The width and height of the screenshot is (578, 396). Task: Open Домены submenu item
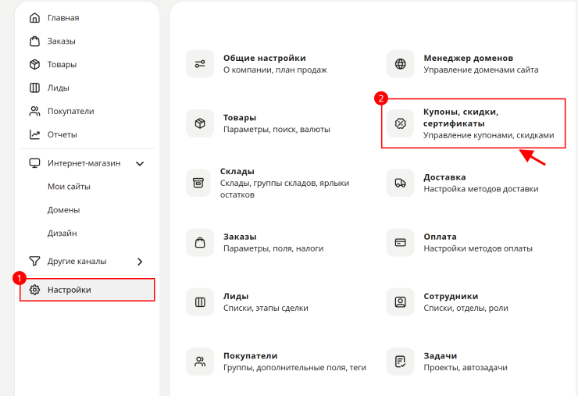pos(63,210)
